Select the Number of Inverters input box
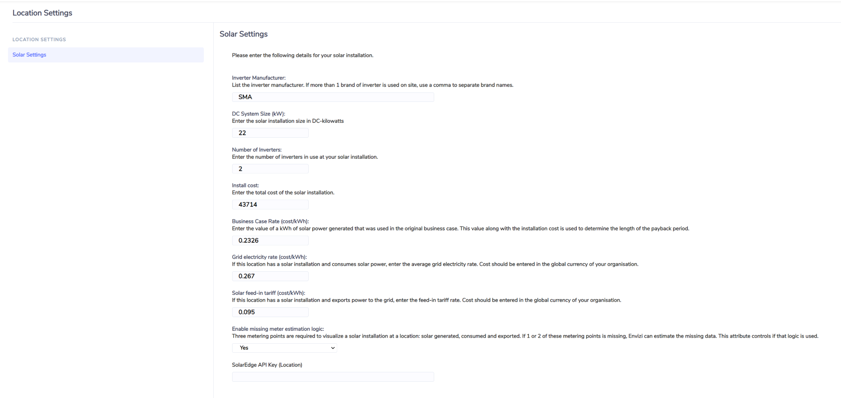The image size is (841, 398). click(270, 169)
